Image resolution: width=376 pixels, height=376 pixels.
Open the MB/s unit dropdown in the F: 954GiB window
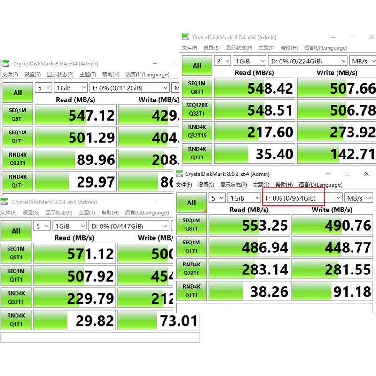[358, 198]
